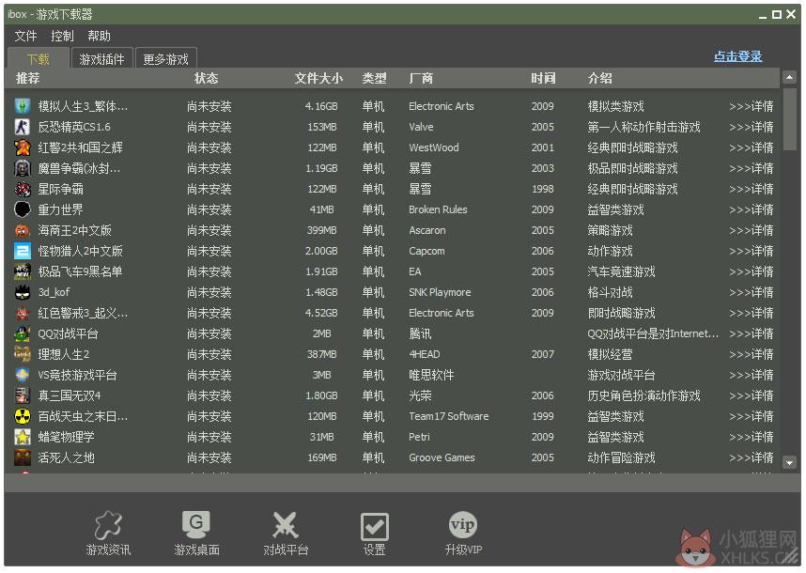Open the 控制 menu

point(62,36)
